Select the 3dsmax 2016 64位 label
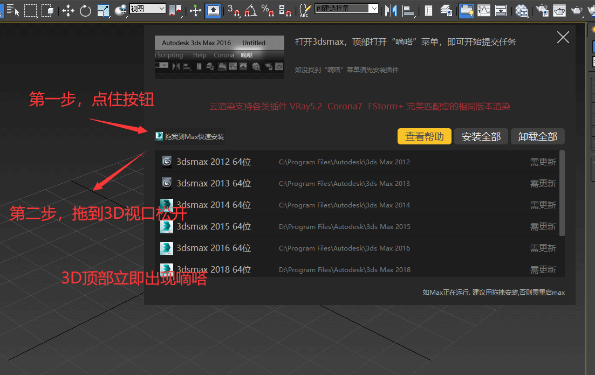This screenshot has width=595, height=375. [x=214, y=248]
